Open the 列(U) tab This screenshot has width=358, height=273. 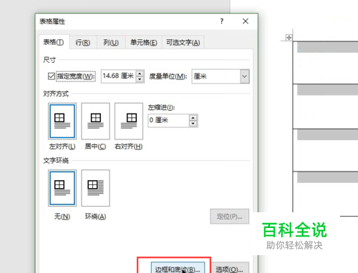pyautogui.click(x=111, y=43)
